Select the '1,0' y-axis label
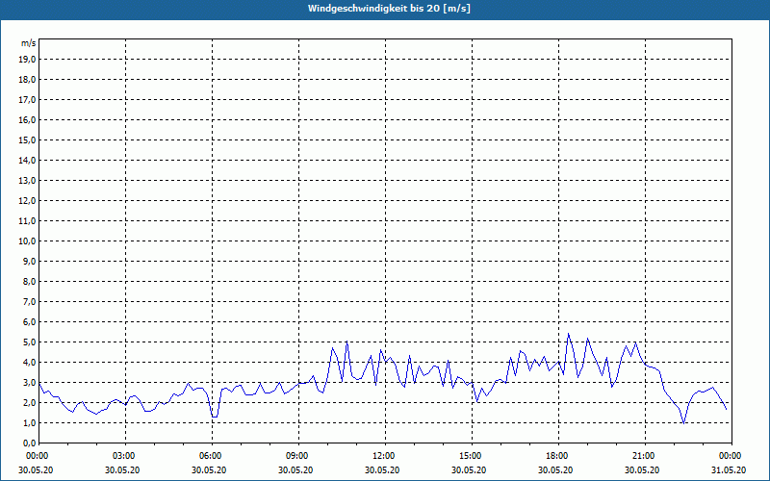The height and width of the screenshot is (481, 770). point(30,423)
